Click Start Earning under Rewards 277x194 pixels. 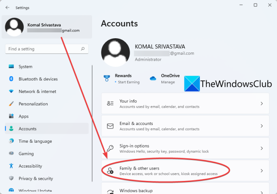click(129, 82)
